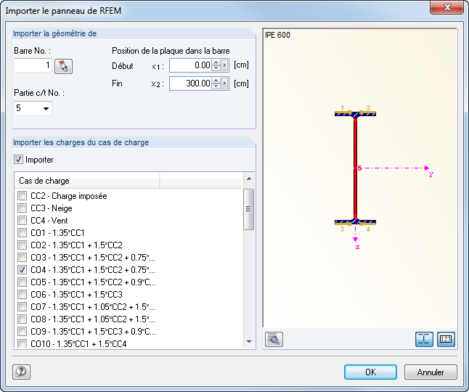The image size is (469, 392).
Task: Open the help question mark button
Action: (21, 372)
